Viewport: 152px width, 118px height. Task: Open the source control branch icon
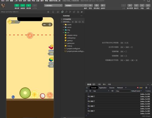coord(70,12)
